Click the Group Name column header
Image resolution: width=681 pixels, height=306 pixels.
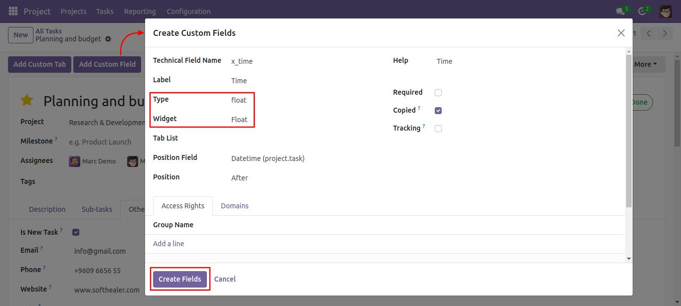coord(173,225)
